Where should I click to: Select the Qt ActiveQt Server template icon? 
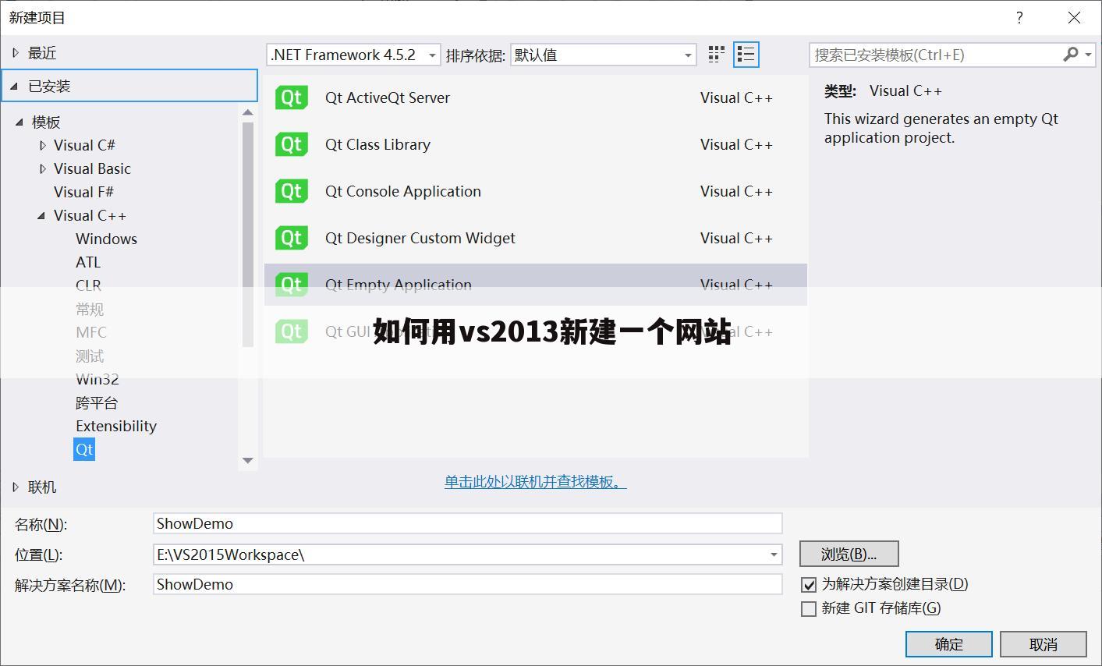292,97
